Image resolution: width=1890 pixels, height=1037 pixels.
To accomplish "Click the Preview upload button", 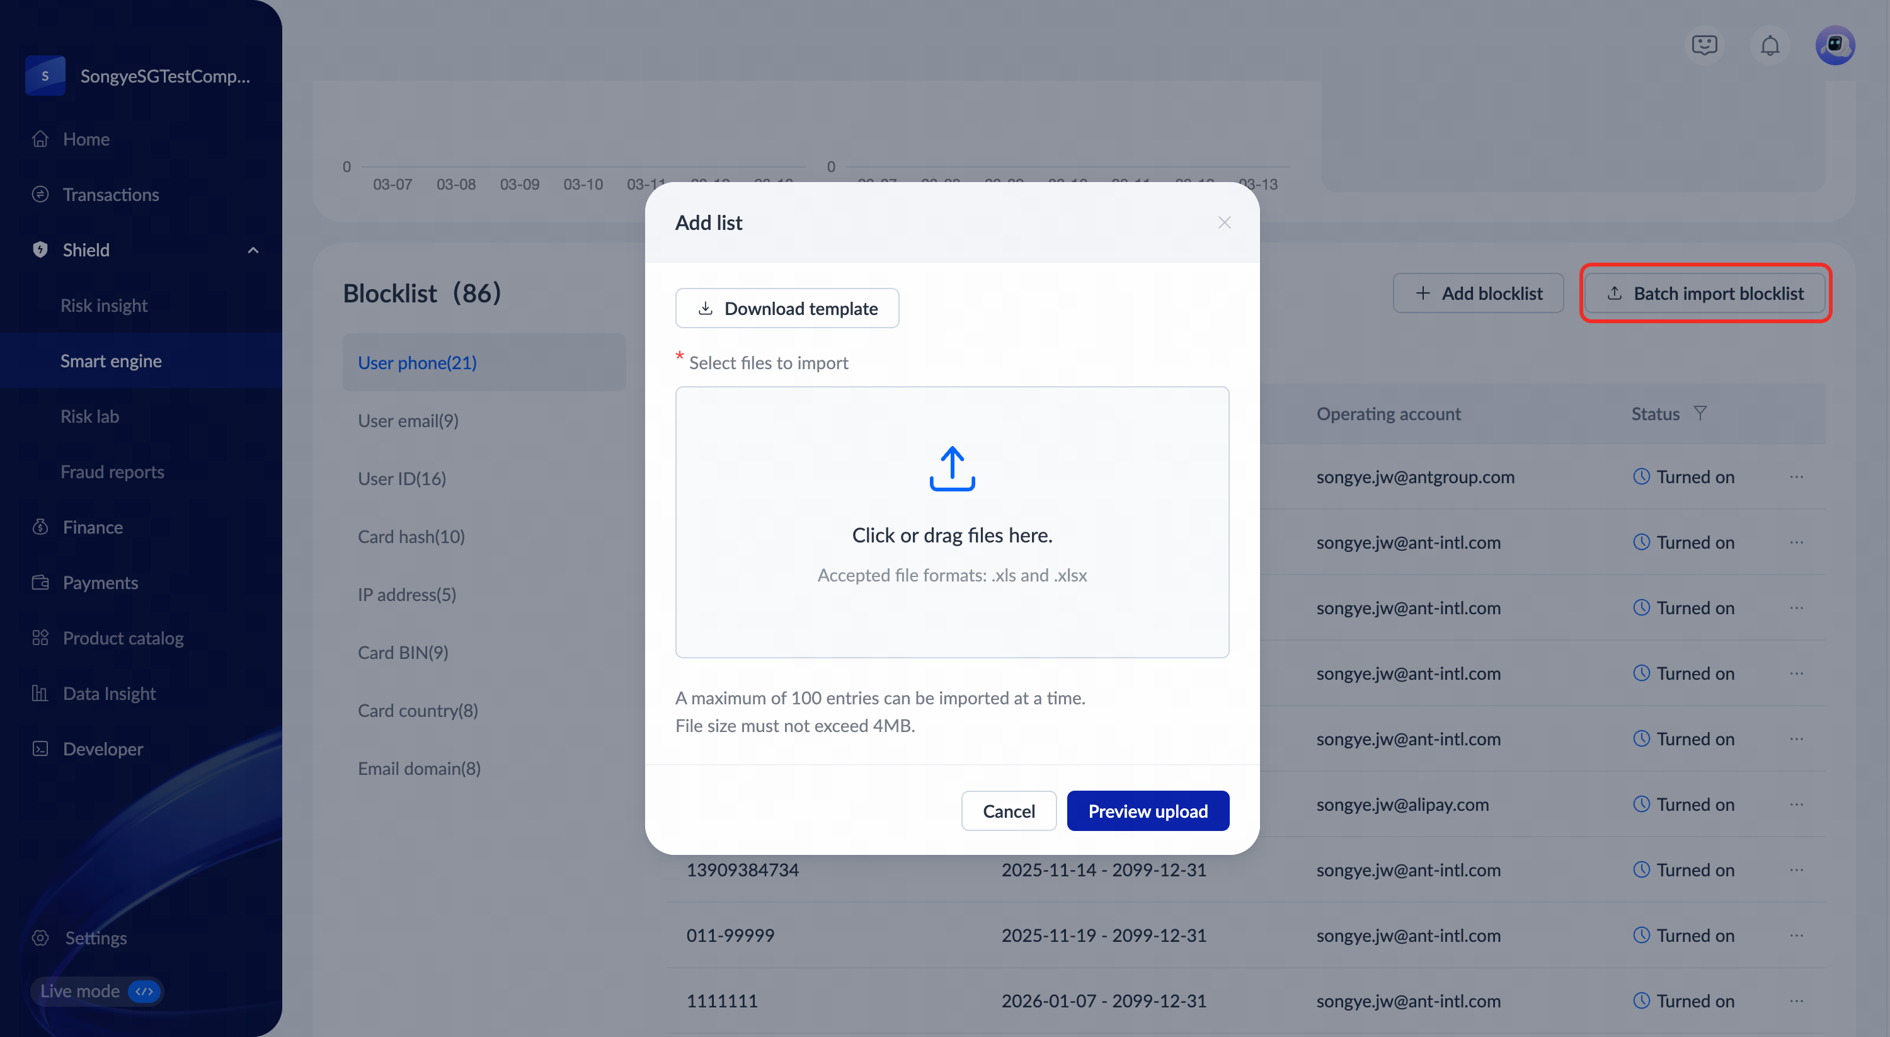I will coord(1147,811).
